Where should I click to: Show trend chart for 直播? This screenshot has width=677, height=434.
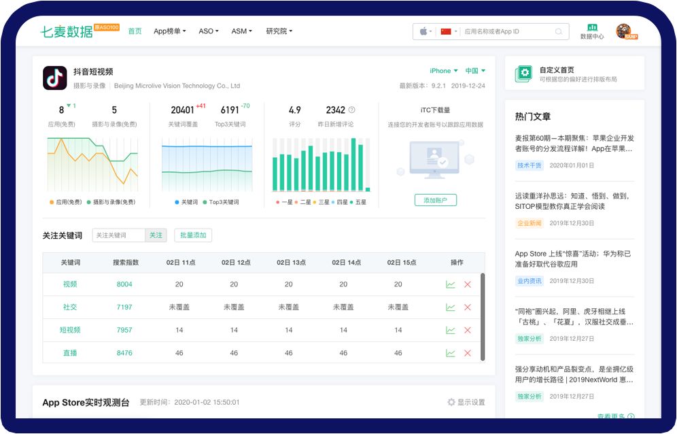pyautogui.click(x=451, y=353)
